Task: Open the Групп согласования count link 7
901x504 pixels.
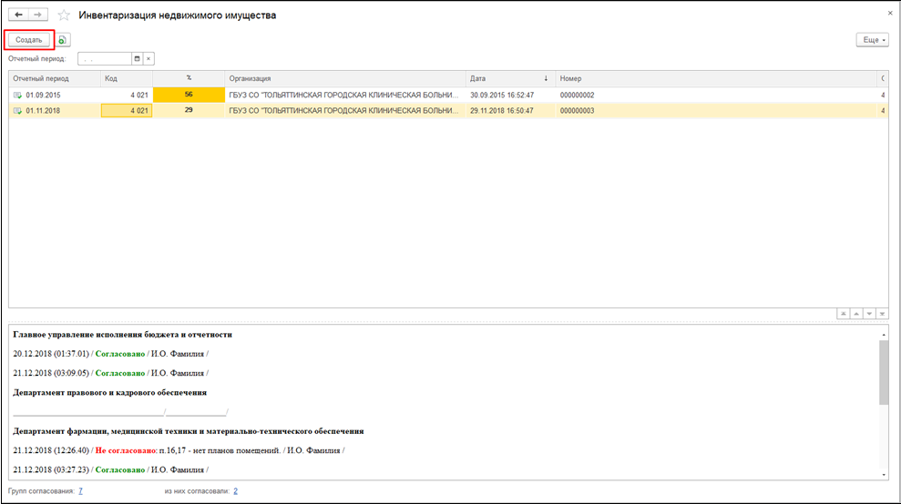Action: [81, 491]
